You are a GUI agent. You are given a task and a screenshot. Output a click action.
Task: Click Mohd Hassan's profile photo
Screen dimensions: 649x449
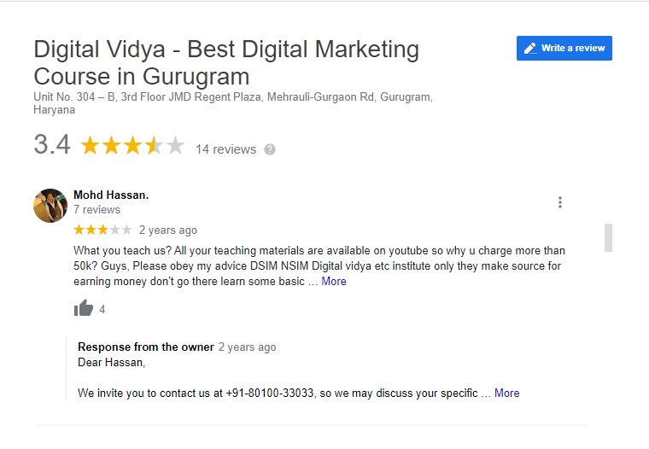coord(50,206)
